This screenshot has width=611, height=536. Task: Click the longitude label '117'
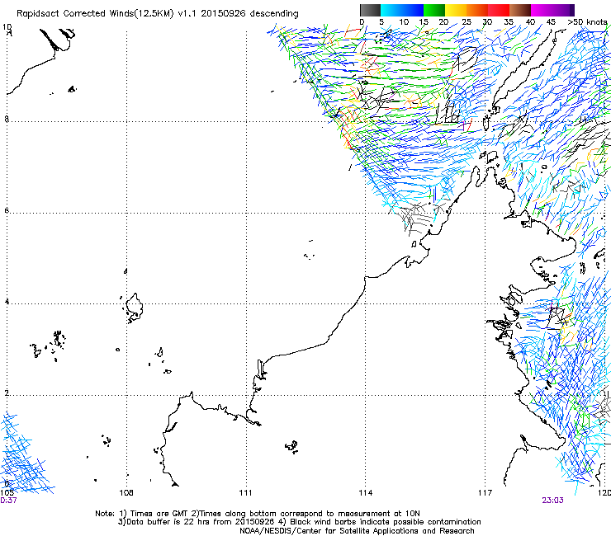coord(485,493)
